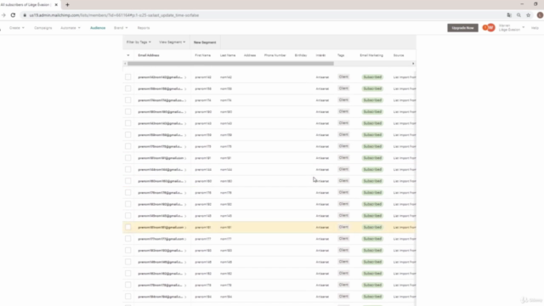View site info via the lock icon
The height and width of the screenshot is (306, 544).
tap(25, 15)
